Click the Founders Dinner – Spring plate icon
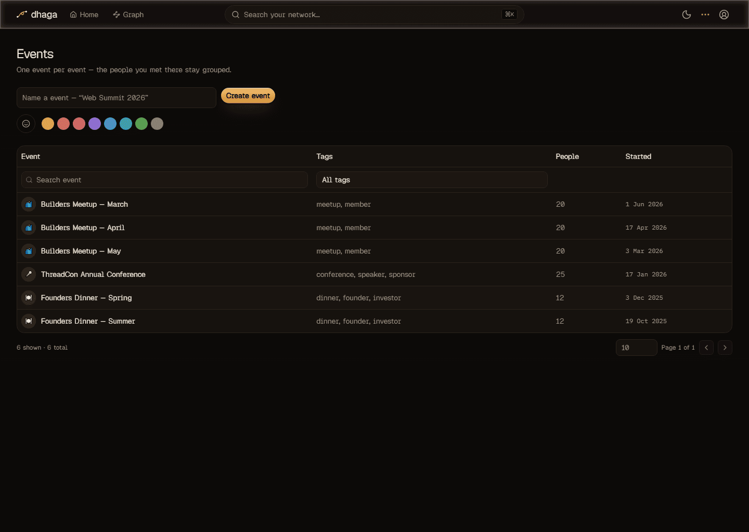Image resolution: width=749 pixels, height=532 pixels. pos(29,298)
